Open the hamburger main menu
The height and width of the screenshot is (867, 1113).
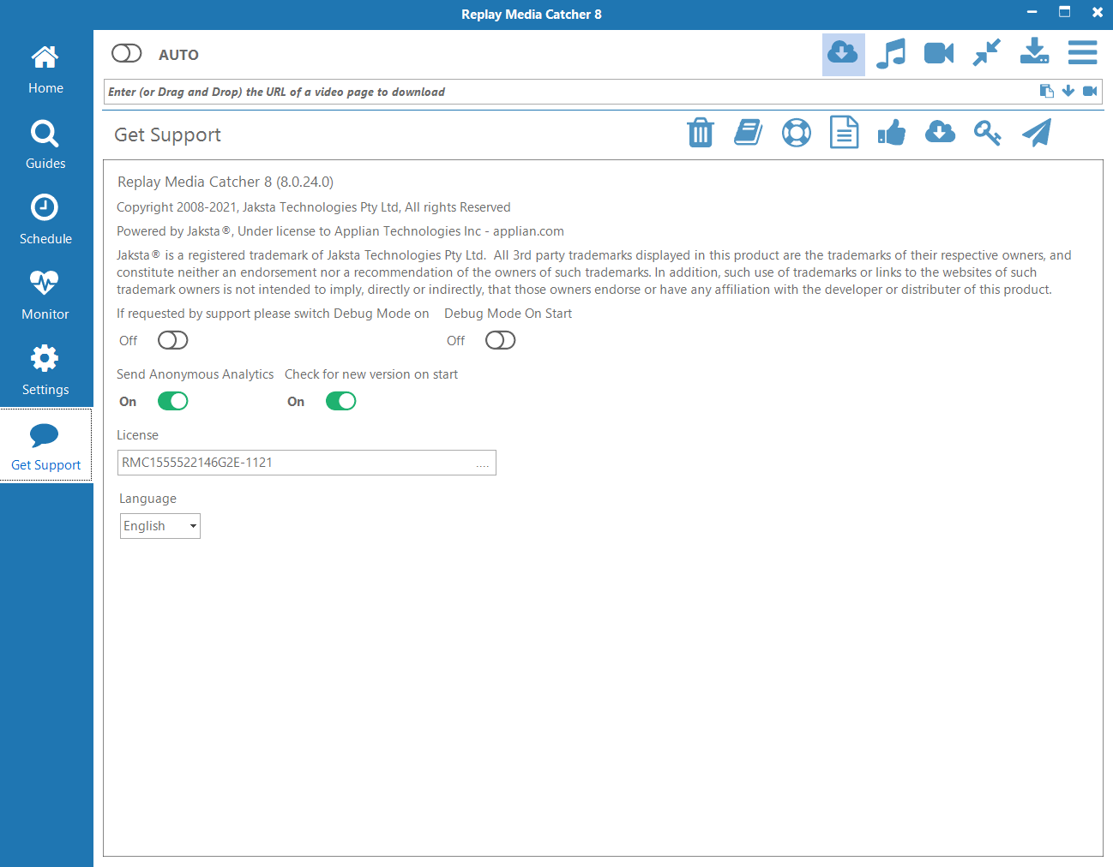[x=1082, y=52]
